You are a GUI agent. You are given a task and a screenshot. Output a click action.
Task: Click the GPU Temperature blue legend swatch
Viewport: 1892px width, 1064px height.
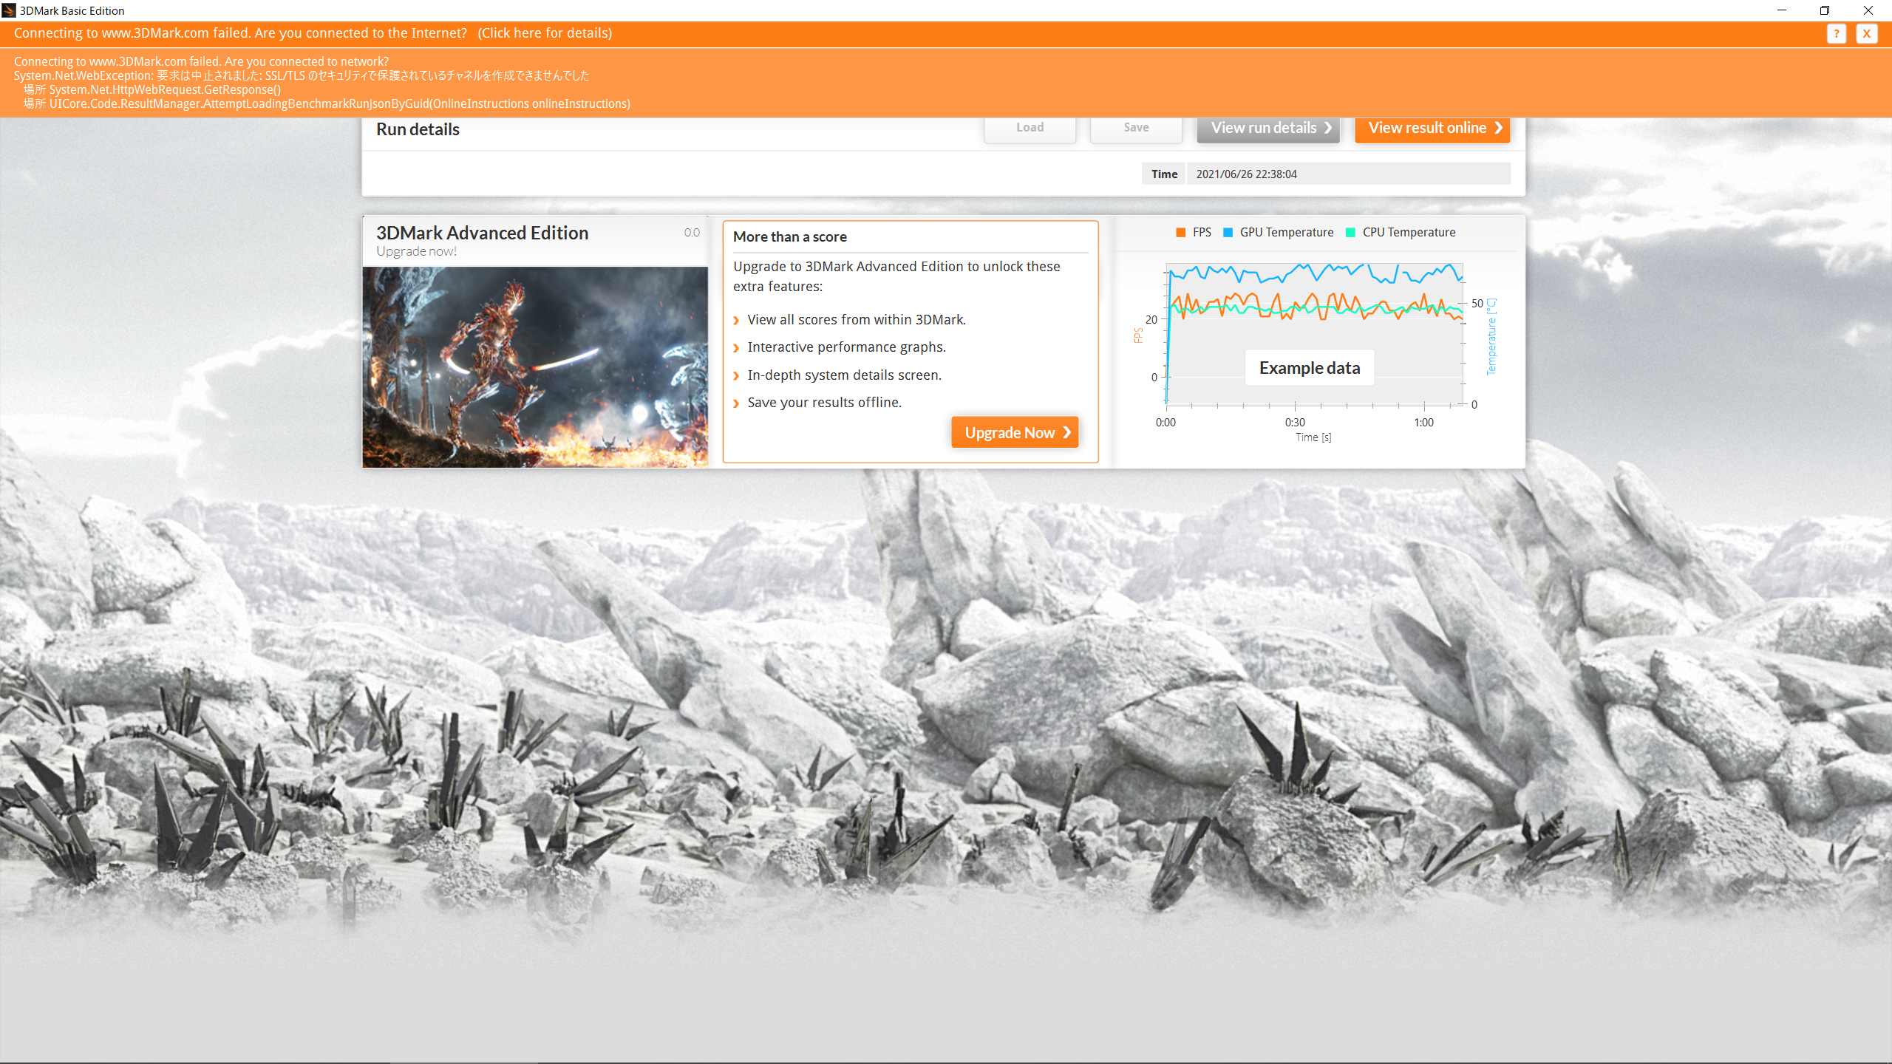click(x=1228, y=232)
